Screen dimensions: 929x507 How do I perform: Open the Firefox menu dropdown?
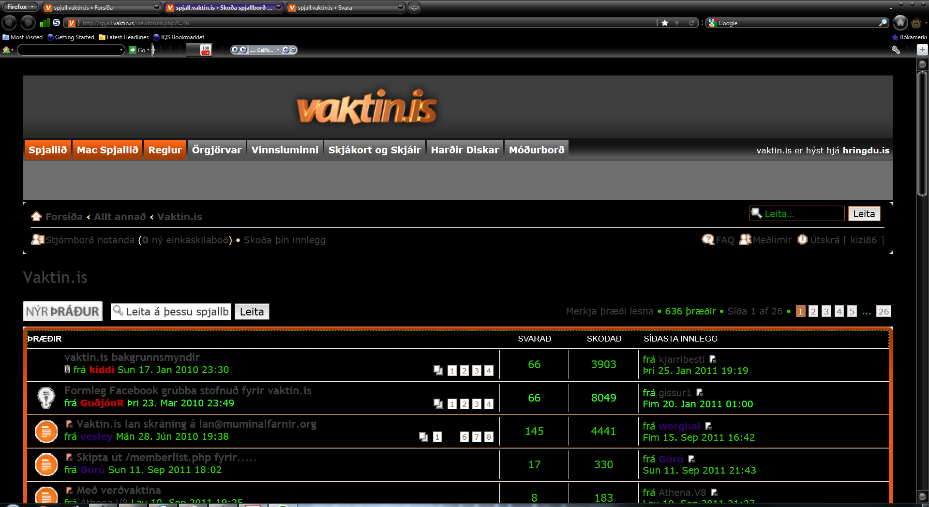coord(20,7)
